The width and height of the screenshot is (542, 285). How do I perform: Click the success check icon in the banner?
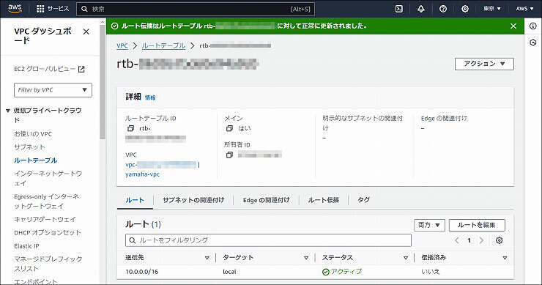coord(115,26)
